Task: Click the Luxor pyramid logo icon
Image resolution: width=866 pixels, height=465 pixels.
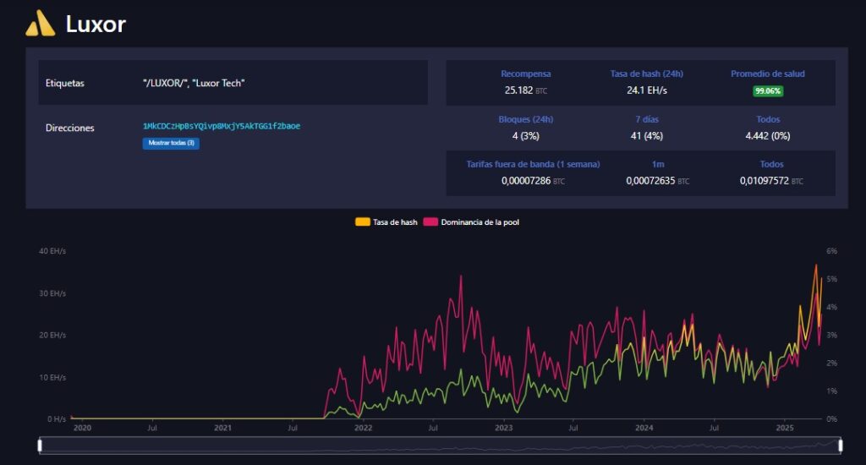Action: pyautogui.click(x=40, y=25)
